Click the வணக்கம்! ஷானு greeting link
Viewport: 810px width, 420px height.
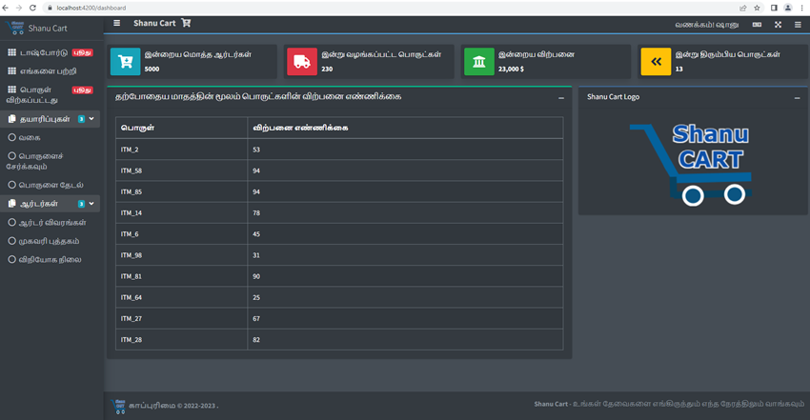[x=707, y=25]
